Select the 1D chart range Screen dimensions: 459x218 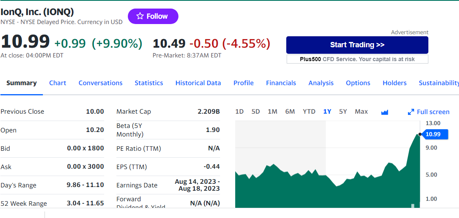(x=239, y=112)
